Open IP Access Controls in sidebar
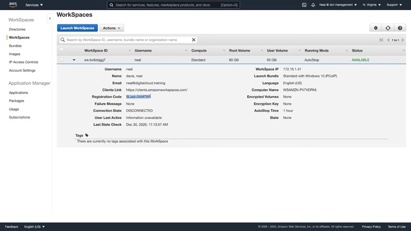The width and height of the screenshot is (411, 231). tap(23, 62)
